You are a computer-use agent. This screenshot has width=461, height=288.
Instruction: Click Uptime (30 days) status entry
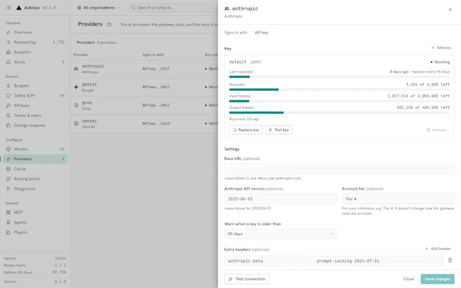pyautogui.click(x=35, y=272)
